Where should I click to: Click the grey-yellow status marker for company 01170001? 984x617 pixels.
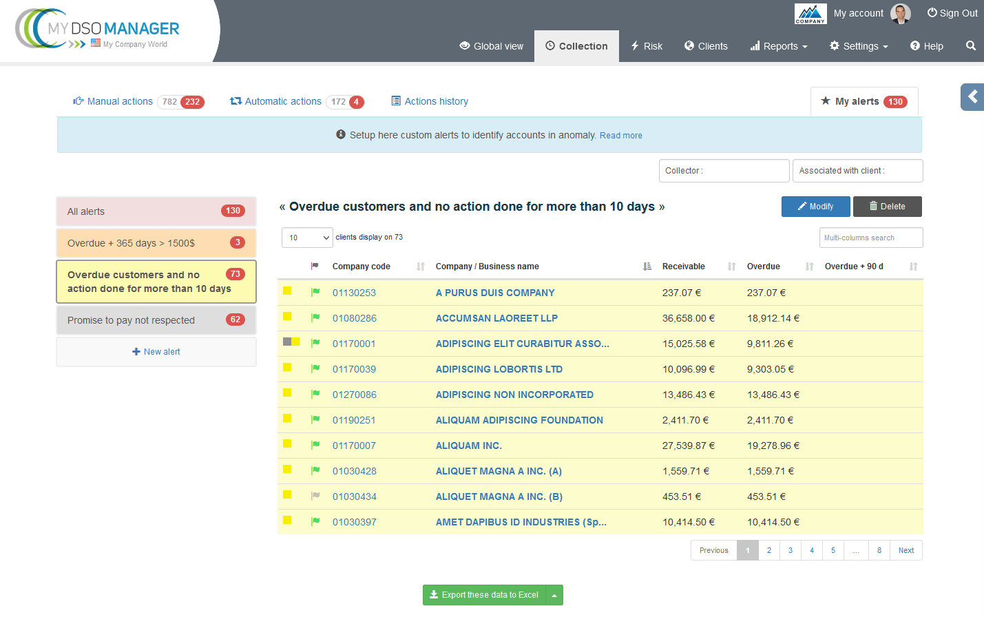(x=291, y=342)
